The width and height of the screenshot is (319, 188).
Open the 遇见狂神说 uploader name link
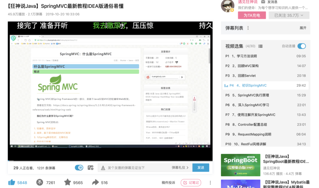(x=248, y=2)
